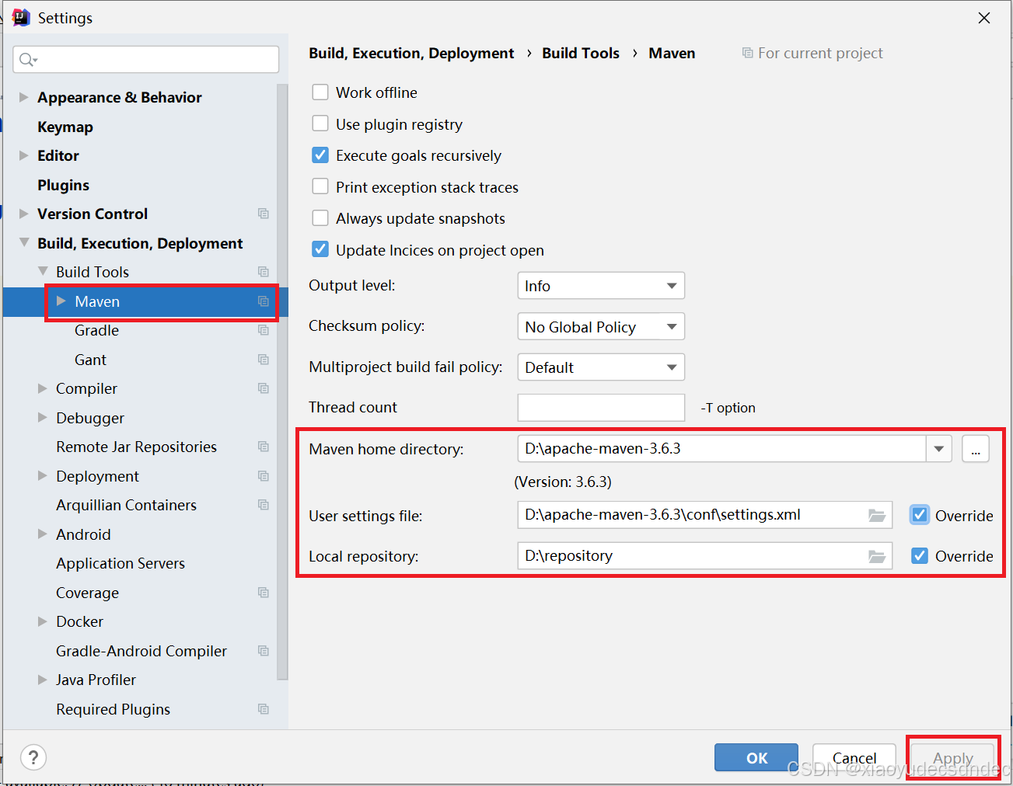1013x786 pixels.
Task: Expand the Docker tree arrow
Action: [x=43, y=621]
